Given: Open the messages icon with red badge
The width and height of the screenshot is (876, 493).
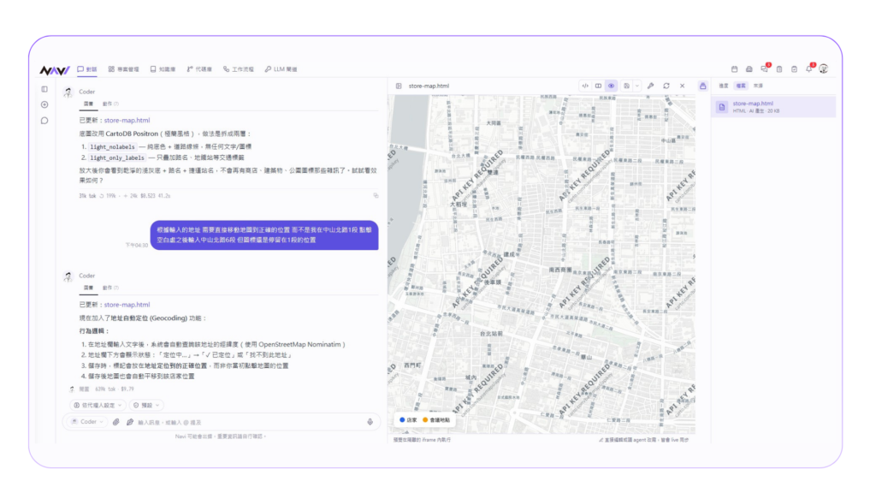Looking at the screenshot, I should point(764,69).
